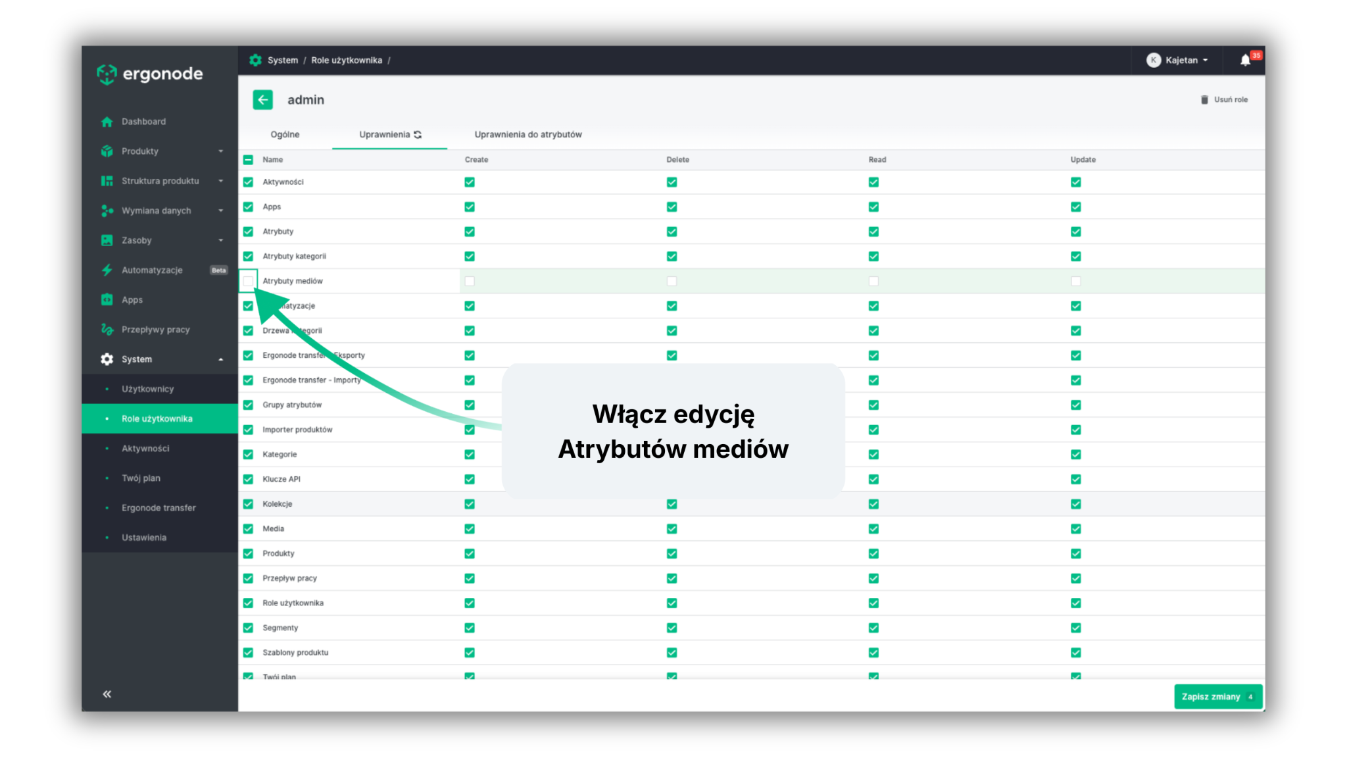Toggle the select-all checkbox beside Name

click(x=248, y=160)
